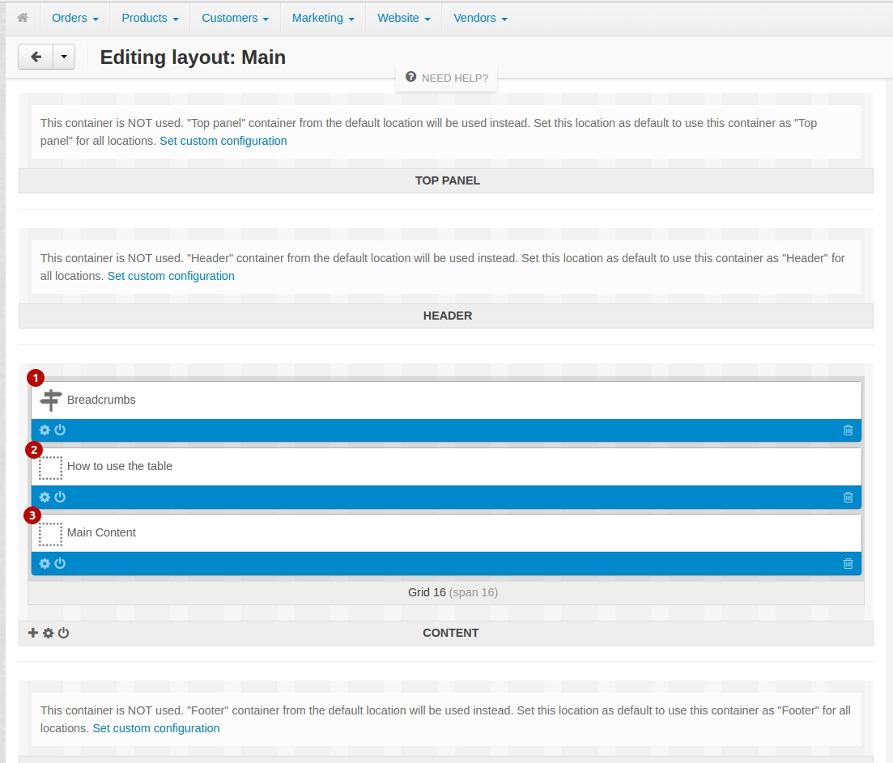893x763 pixels.
Task: Open settings for How to use the table block
Action: coord(45,498)
